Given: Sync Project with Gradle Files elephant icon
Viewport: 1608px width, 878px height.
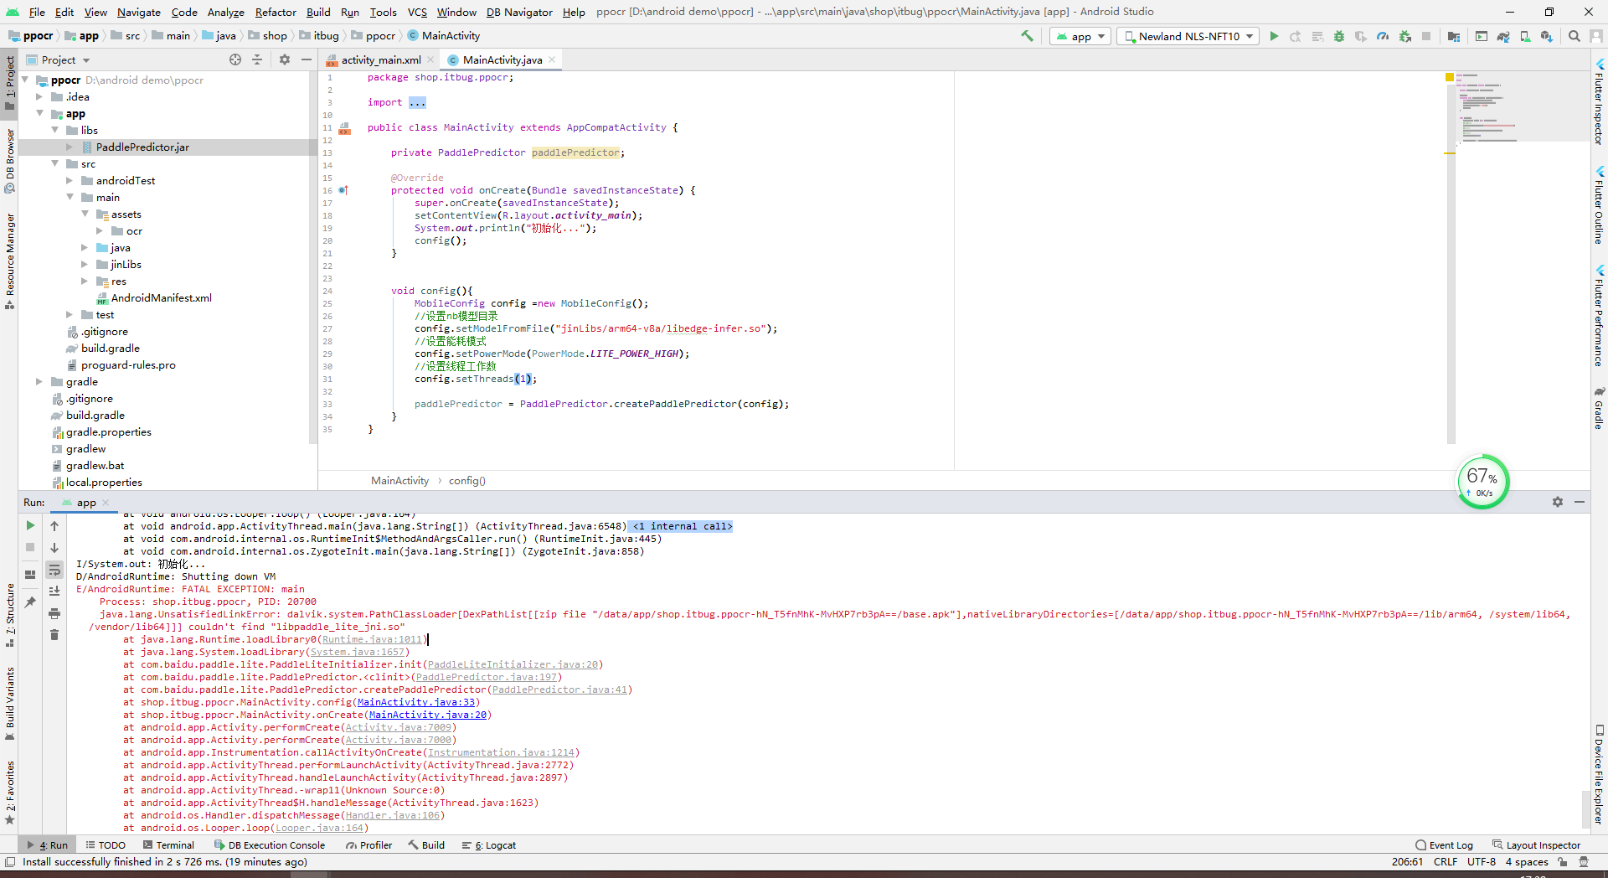Looking at the screenshot, I should click(1503, 36).
